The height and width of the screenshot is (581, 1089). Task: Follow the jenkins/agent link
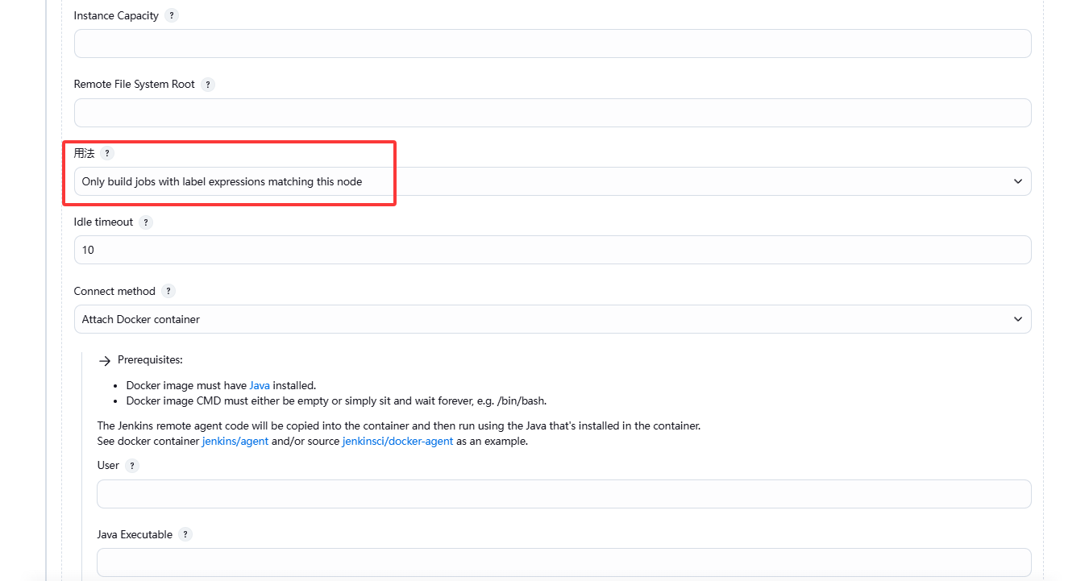pyautogui.click(x=235, y=442)
